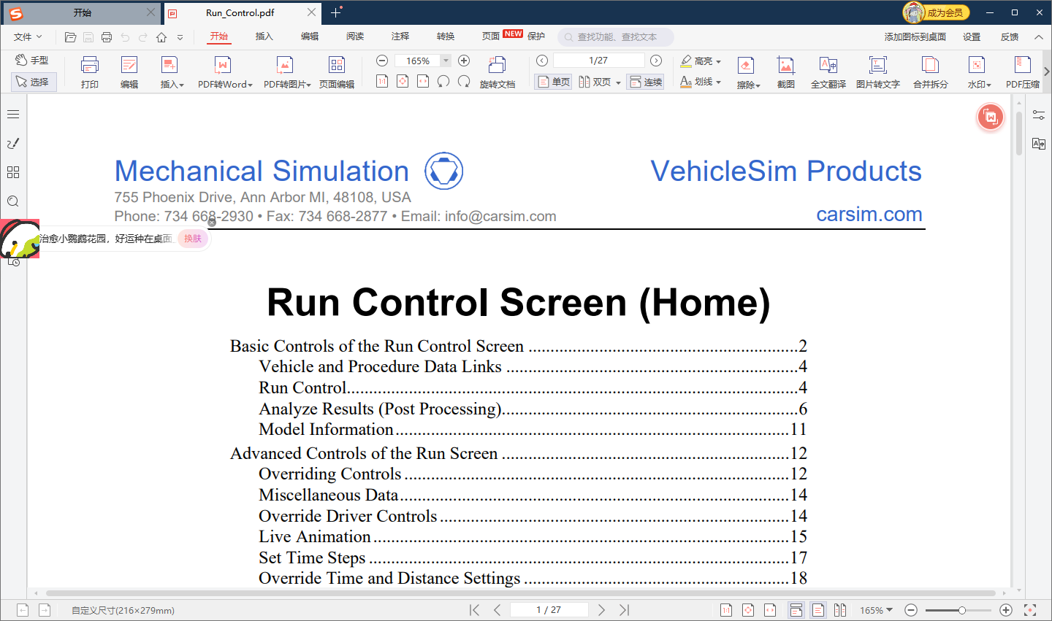Click the Become Member (成为会员) button
Screen dimensions: 1052x621
[937, 12]
